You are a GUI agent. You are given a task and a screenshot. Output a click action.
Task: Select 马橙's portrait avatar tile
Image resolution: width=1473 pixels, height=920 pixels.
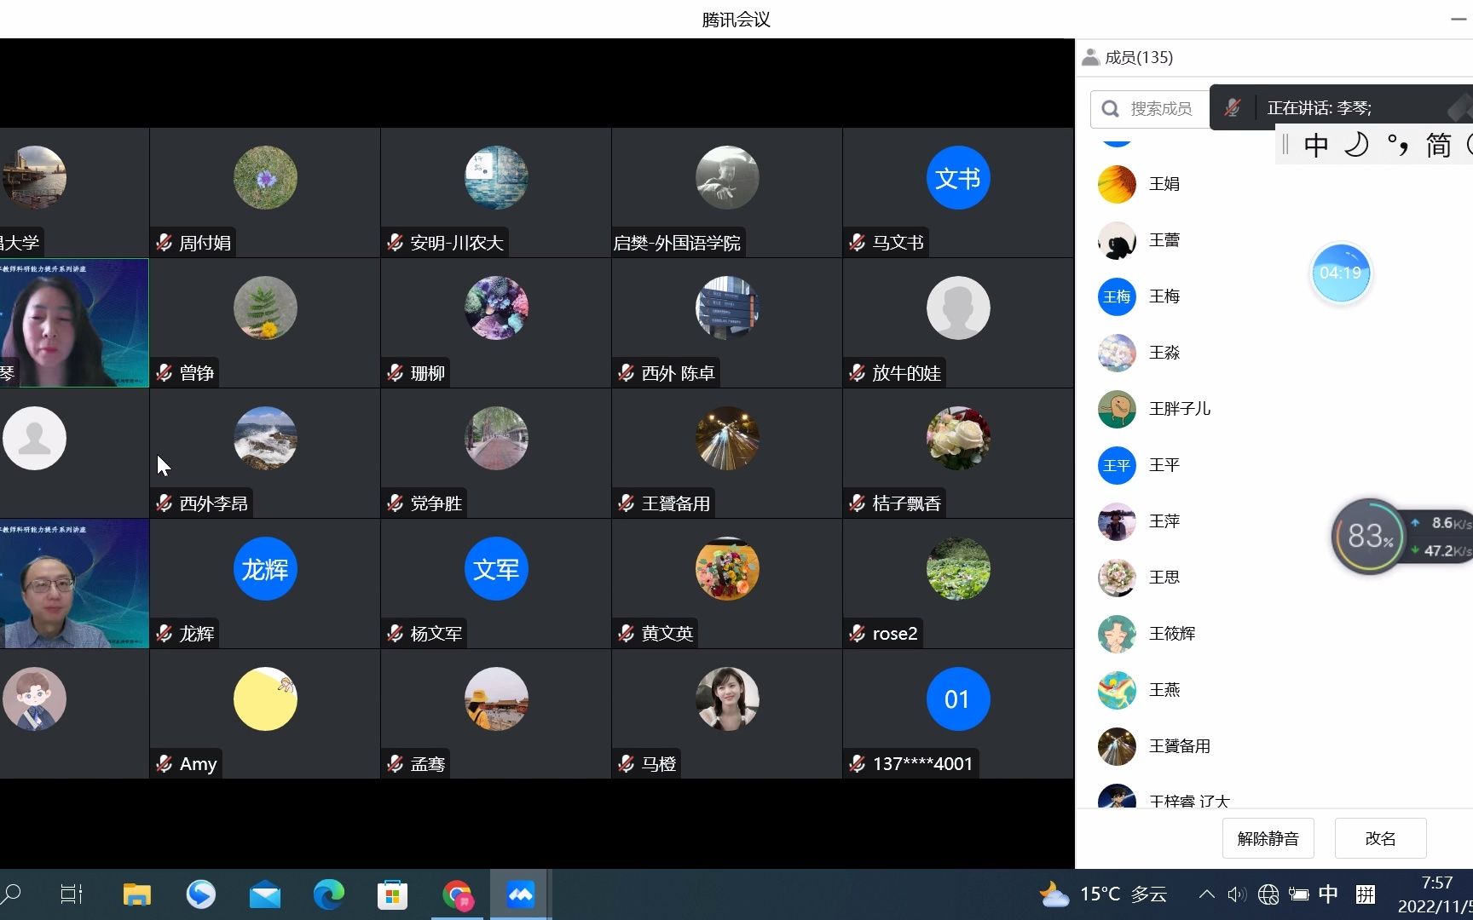pos(727,699)
